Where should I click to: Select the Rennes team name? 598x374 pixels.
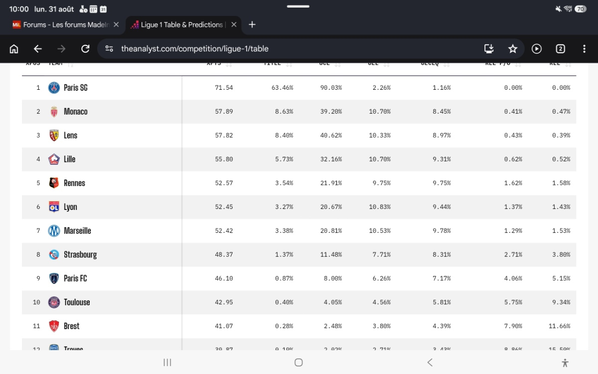point(75,183)
